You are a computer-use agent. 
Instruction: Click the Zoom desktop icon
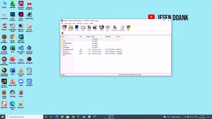click(21, 82)
